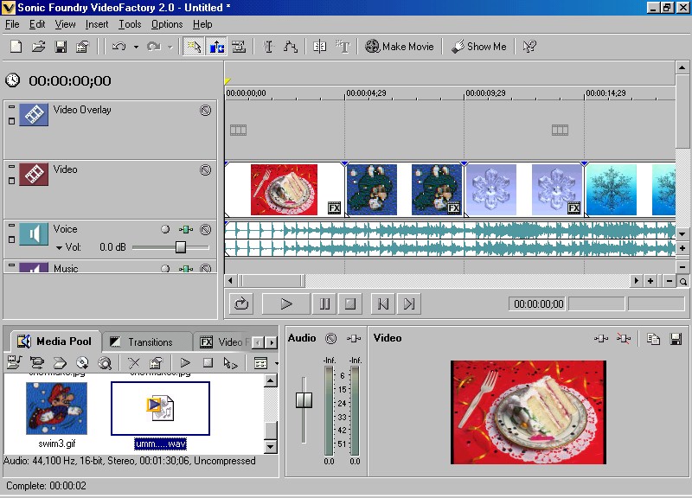Click the 00:00:00;00 selection start time field

pos(538,304)
